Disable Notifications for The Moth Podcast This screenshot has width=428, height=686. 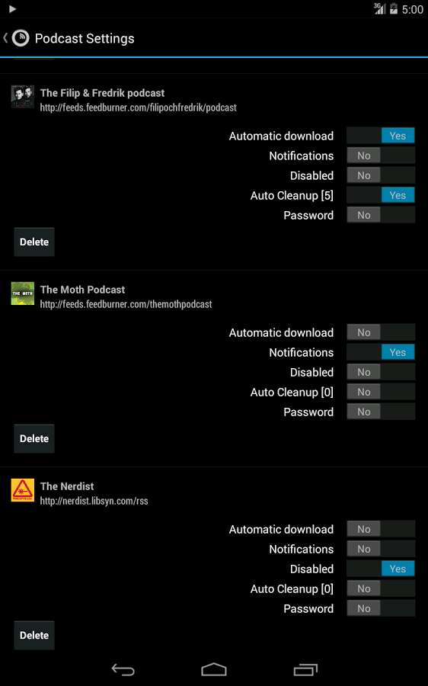(x=381, y=352)
